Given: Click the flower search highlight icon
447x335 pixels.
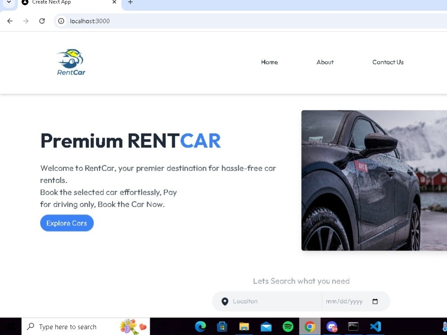Looking at the screenshot, I should pyautogui.click(x=133, y=327).
